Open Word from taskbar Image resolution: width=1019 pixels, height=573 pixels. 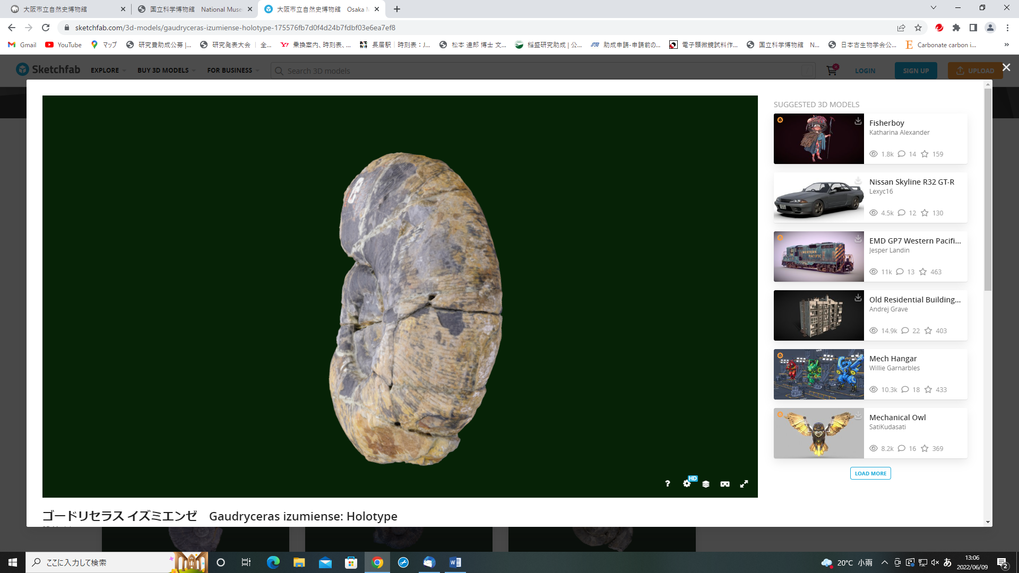(x=455, y=562)
